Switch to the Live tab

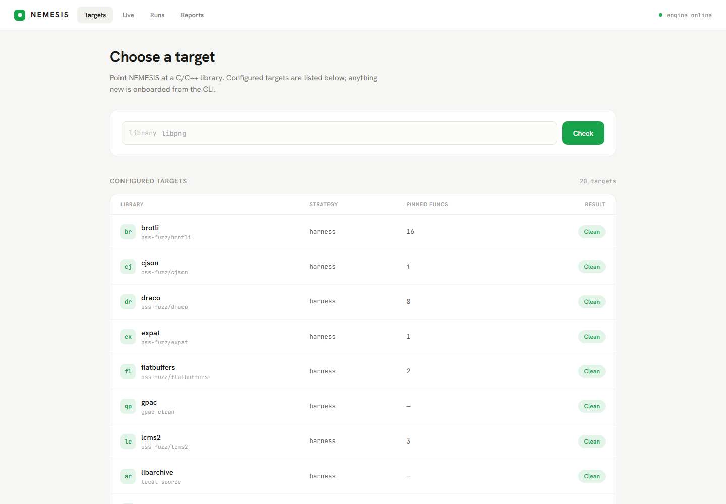[x=128, y=15]
